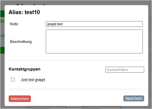
Task: Click the partially hidden Gruppenname field below dialog
Action: (x=47, y=107)
